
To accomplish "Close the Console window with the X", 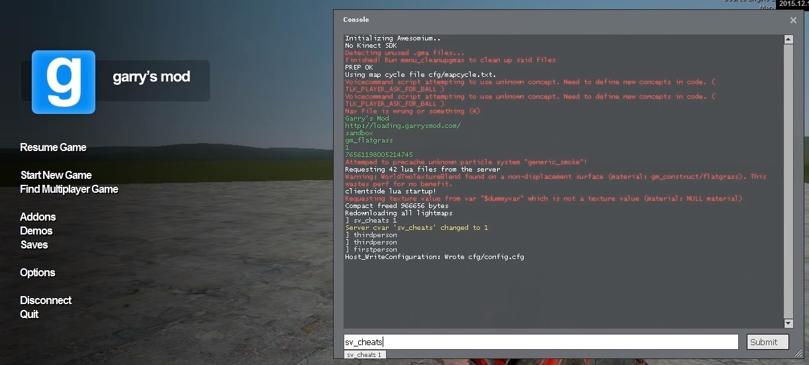I will [x=793, y=21].
